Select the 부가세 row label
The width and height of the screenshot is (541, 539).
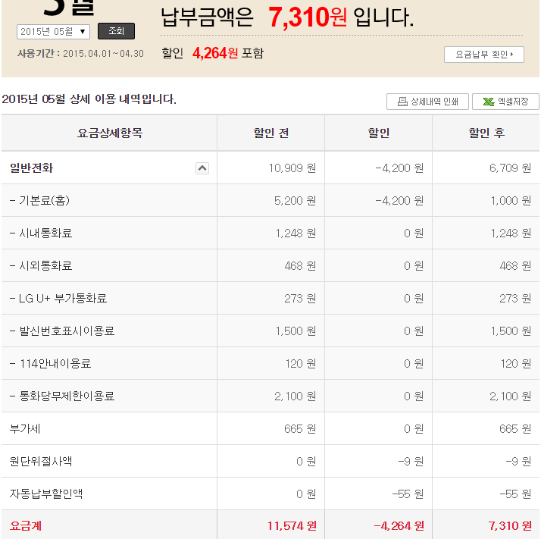tap(25, 429)
